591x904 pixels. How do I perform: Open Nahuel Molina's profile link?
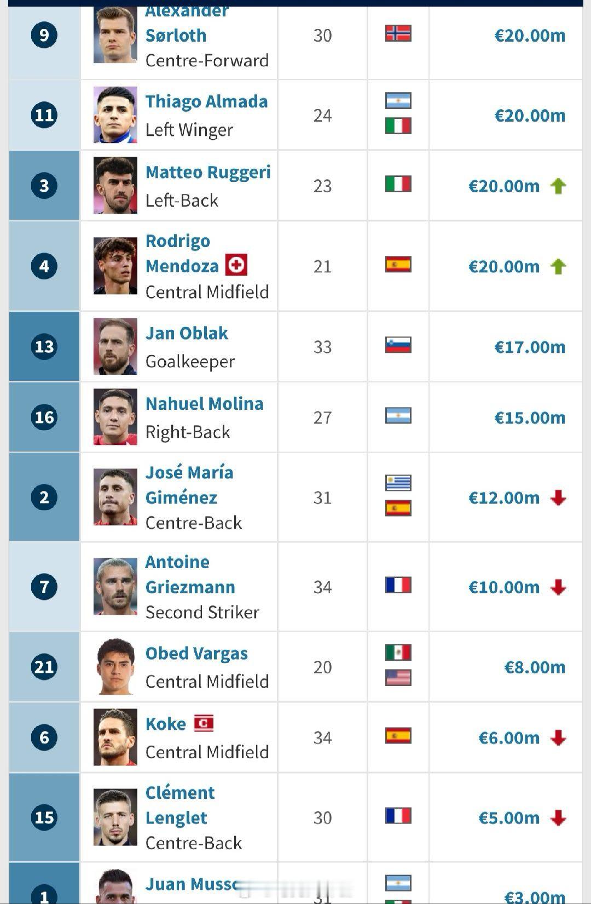click(204, 404)
